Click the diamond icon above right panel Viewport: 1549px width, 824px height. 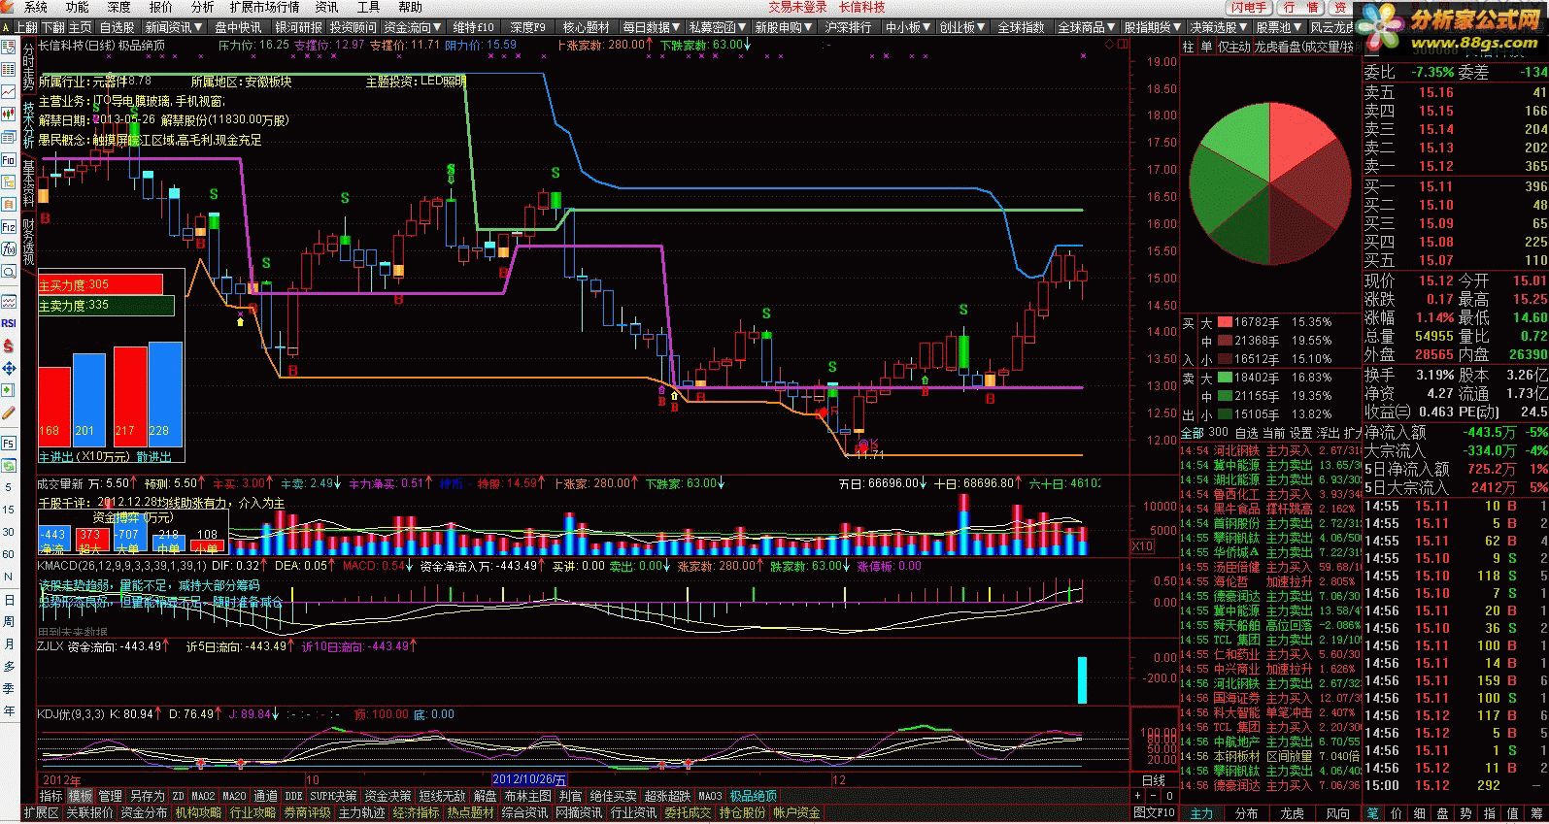(1109, 44)
